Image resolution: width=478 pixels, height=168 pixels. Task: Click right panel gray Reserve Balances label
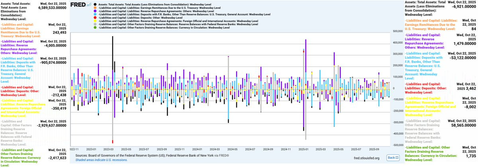(x=423, y=131)
